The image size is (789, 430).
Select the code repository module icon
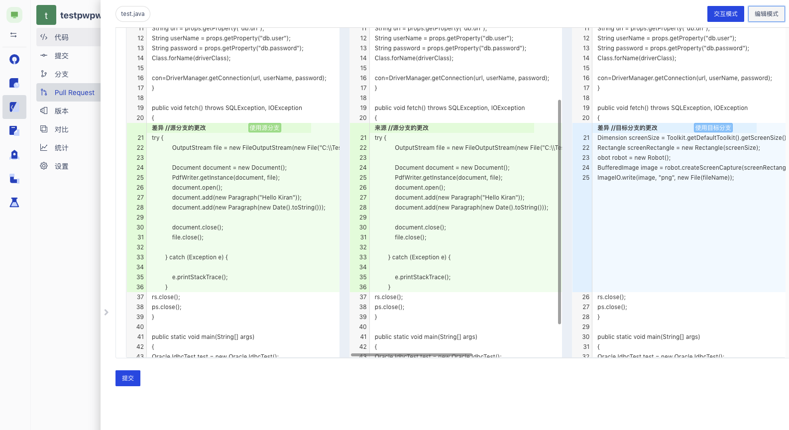[14, 107]
